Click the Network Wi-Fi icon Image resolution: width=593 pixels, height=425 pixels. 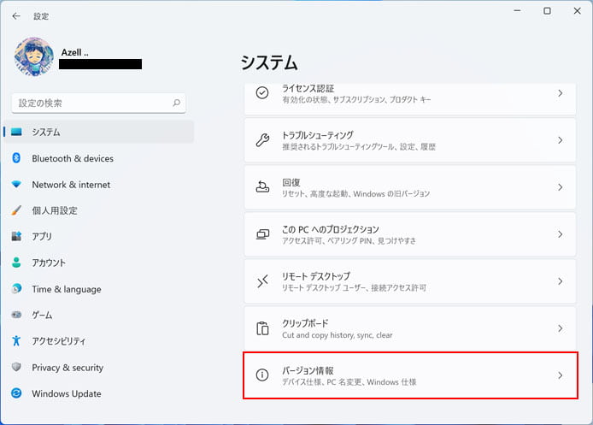[x=16, y=185]
